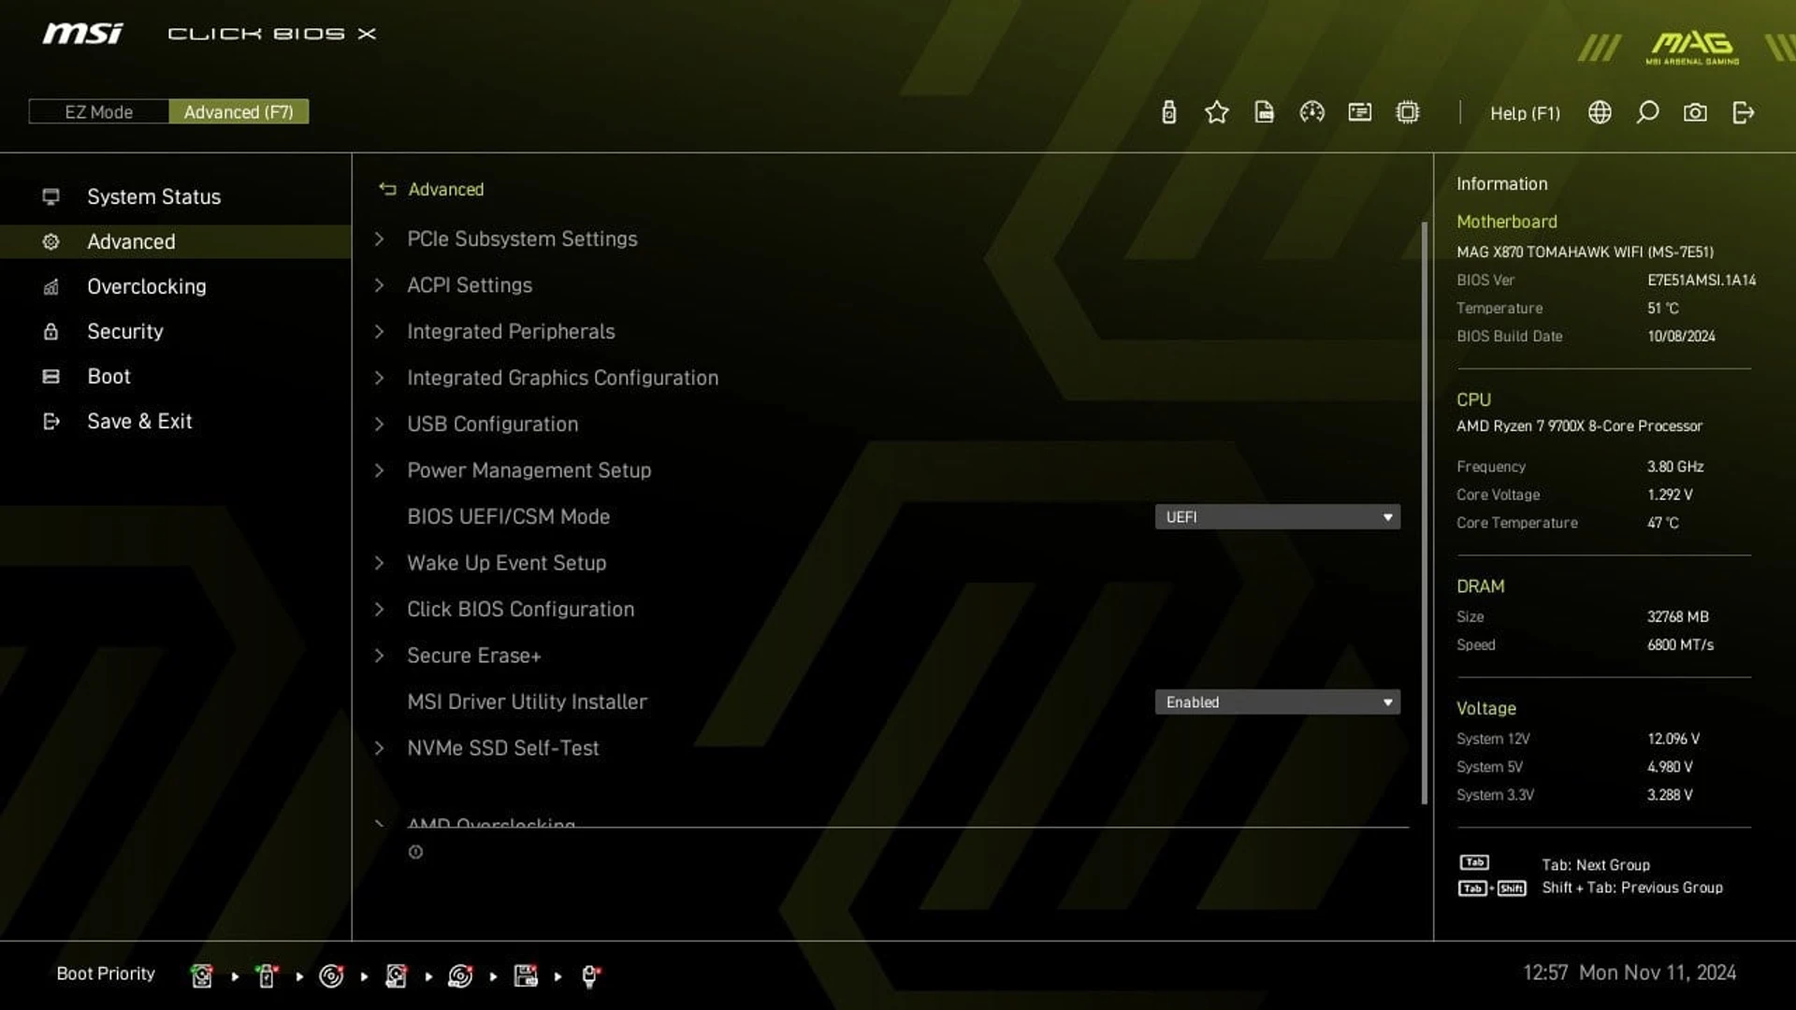Open Favorites star icon in toolbar
The image size is (1796, 1010).
[x=1216, y=112]
